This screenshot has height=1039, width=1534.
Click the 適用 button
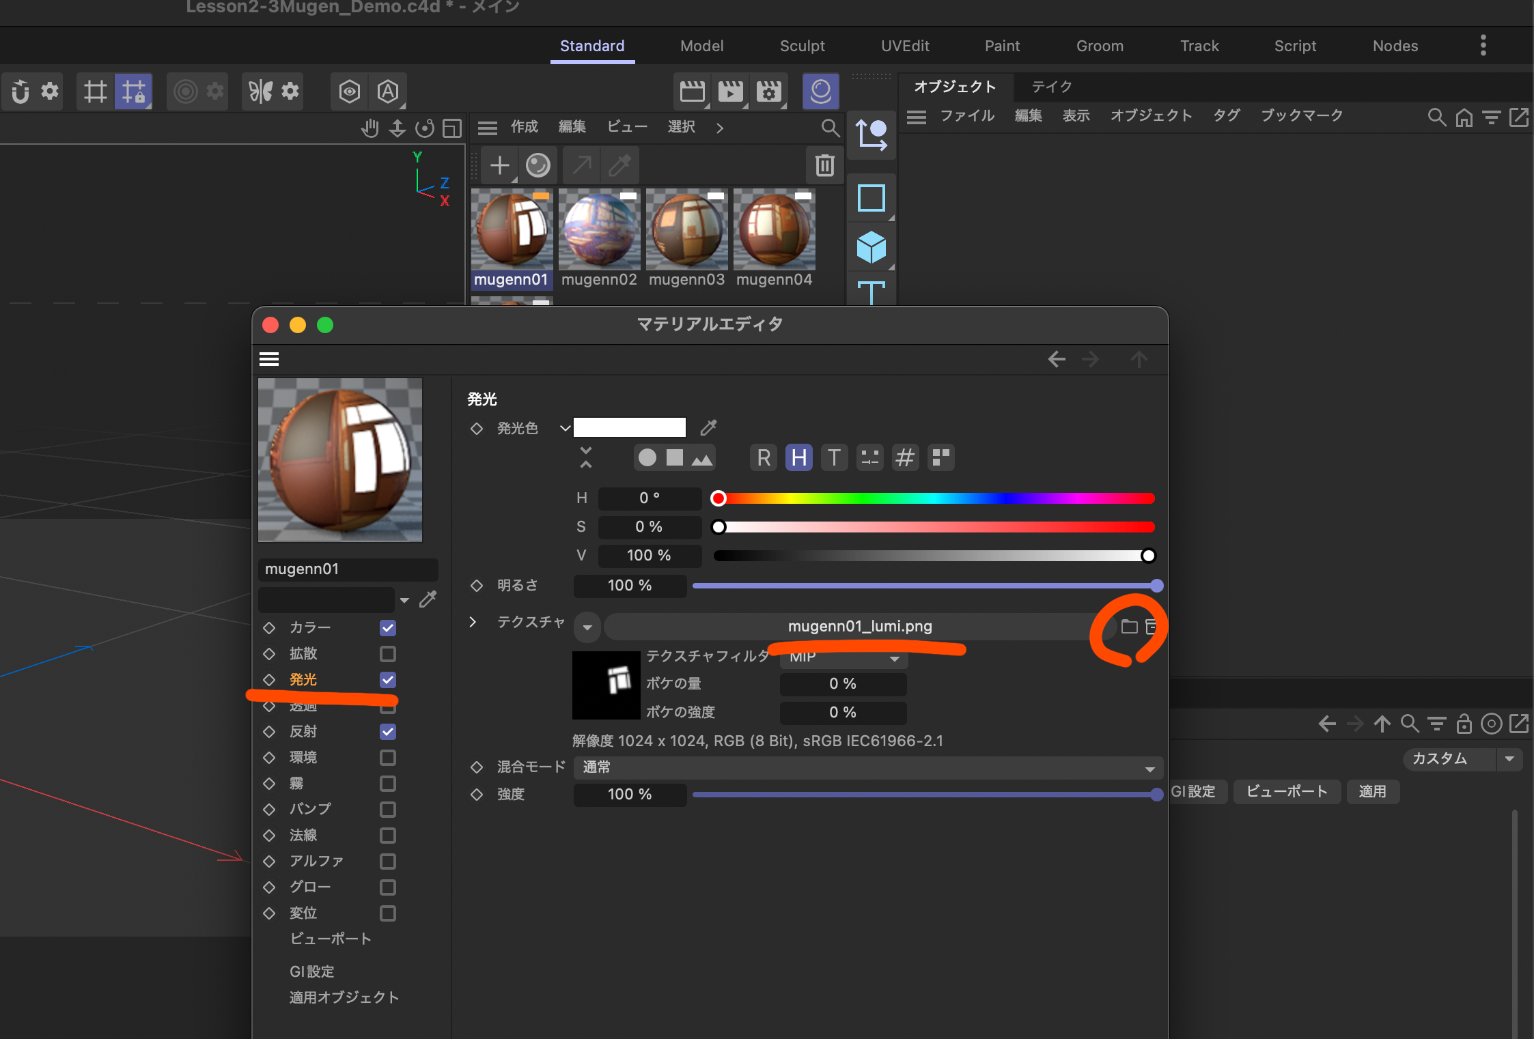[x=1372, y=792]
